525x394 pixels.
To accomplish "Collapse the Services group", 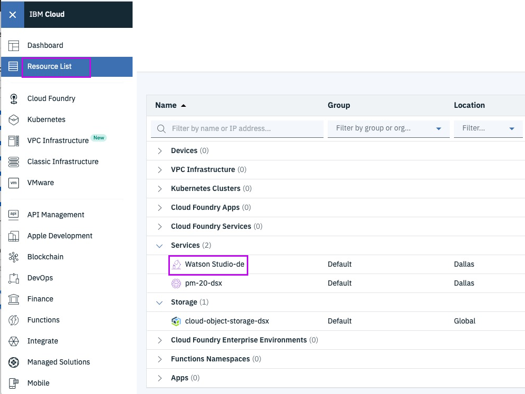I will coord(159,246).
